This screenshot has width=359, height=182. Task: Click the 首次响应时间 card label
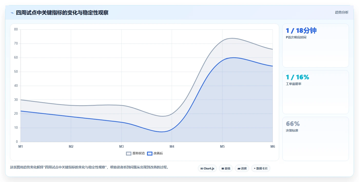pyautogui.click(x=296, y=37)
